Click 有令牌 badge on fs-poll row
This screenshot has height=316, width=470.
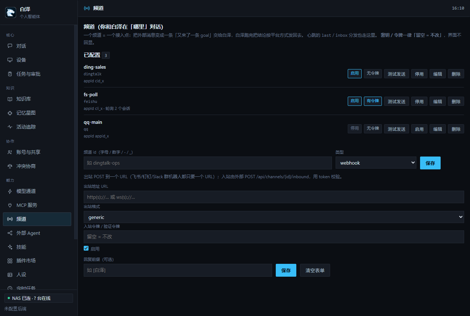pyautogui.click(x=373, y=101)
